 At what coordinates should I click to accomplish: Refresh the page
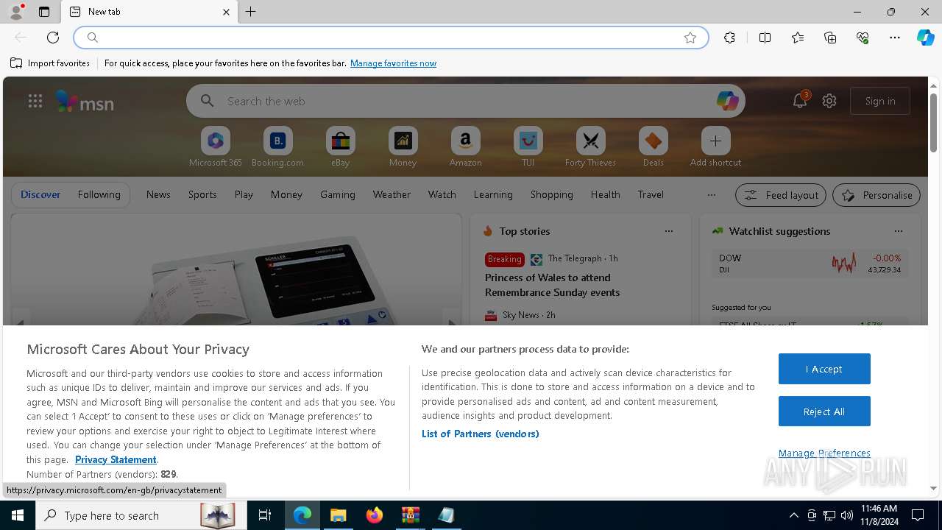[x=53, y=38]
